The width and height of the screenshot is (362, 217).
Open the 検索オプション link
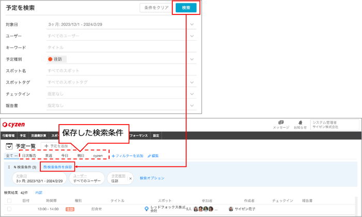coord(152,178)
